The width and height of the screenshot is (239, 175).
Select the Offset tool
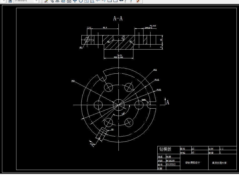63,1
